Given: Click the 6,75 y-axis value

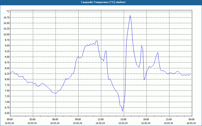Looking at the screenshot, I should point(7,108).
